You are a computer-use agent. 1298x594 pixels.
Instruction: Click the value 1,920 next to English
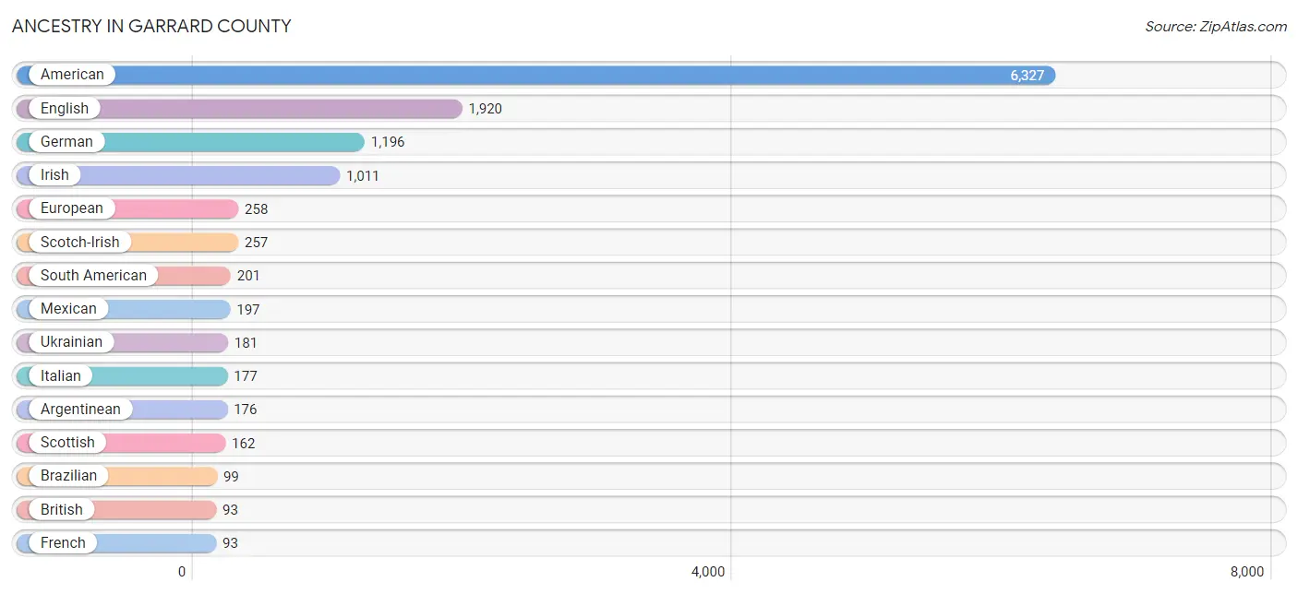pyautogui.click(x=486, y=109)
